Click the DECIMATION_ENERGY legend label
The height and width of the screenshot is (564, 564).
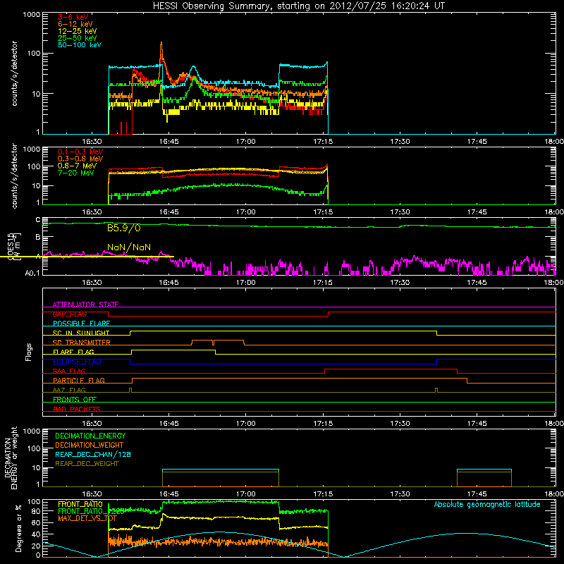(90, 436)
